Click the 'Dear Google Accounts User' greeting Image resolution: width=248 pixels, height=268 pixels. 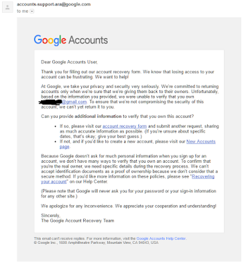click(x=69, y=62)
